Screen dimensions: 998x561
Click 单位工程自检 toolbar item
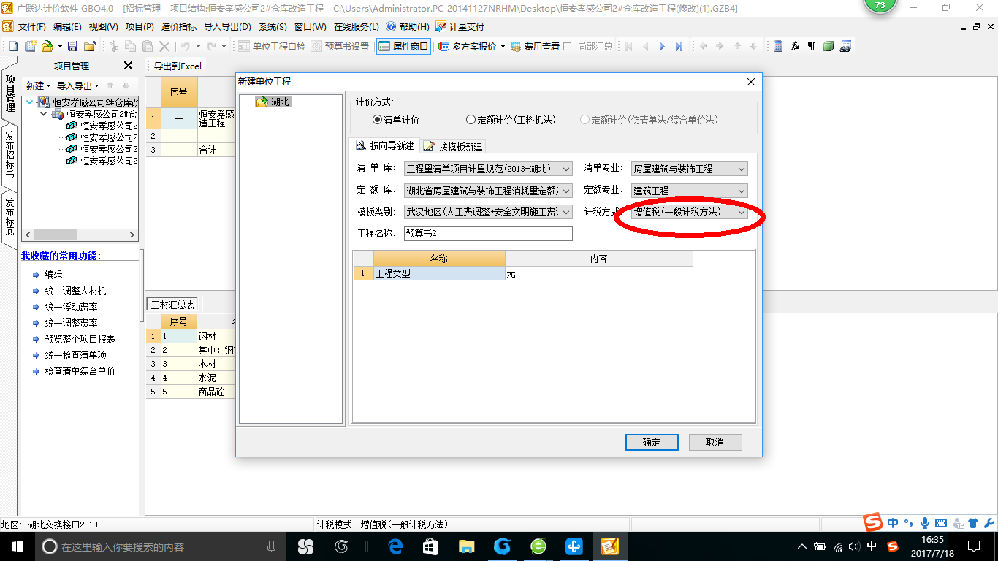[x=272, y=47]
